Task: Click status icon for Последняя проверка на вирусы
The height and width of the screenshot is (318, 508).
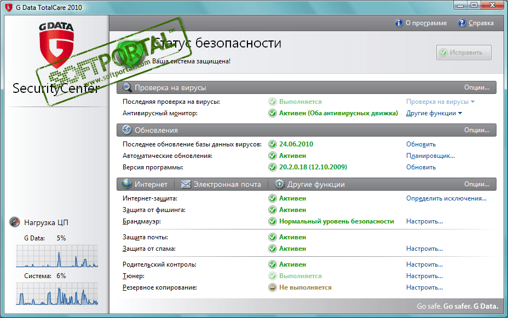Action: (273, 102)
